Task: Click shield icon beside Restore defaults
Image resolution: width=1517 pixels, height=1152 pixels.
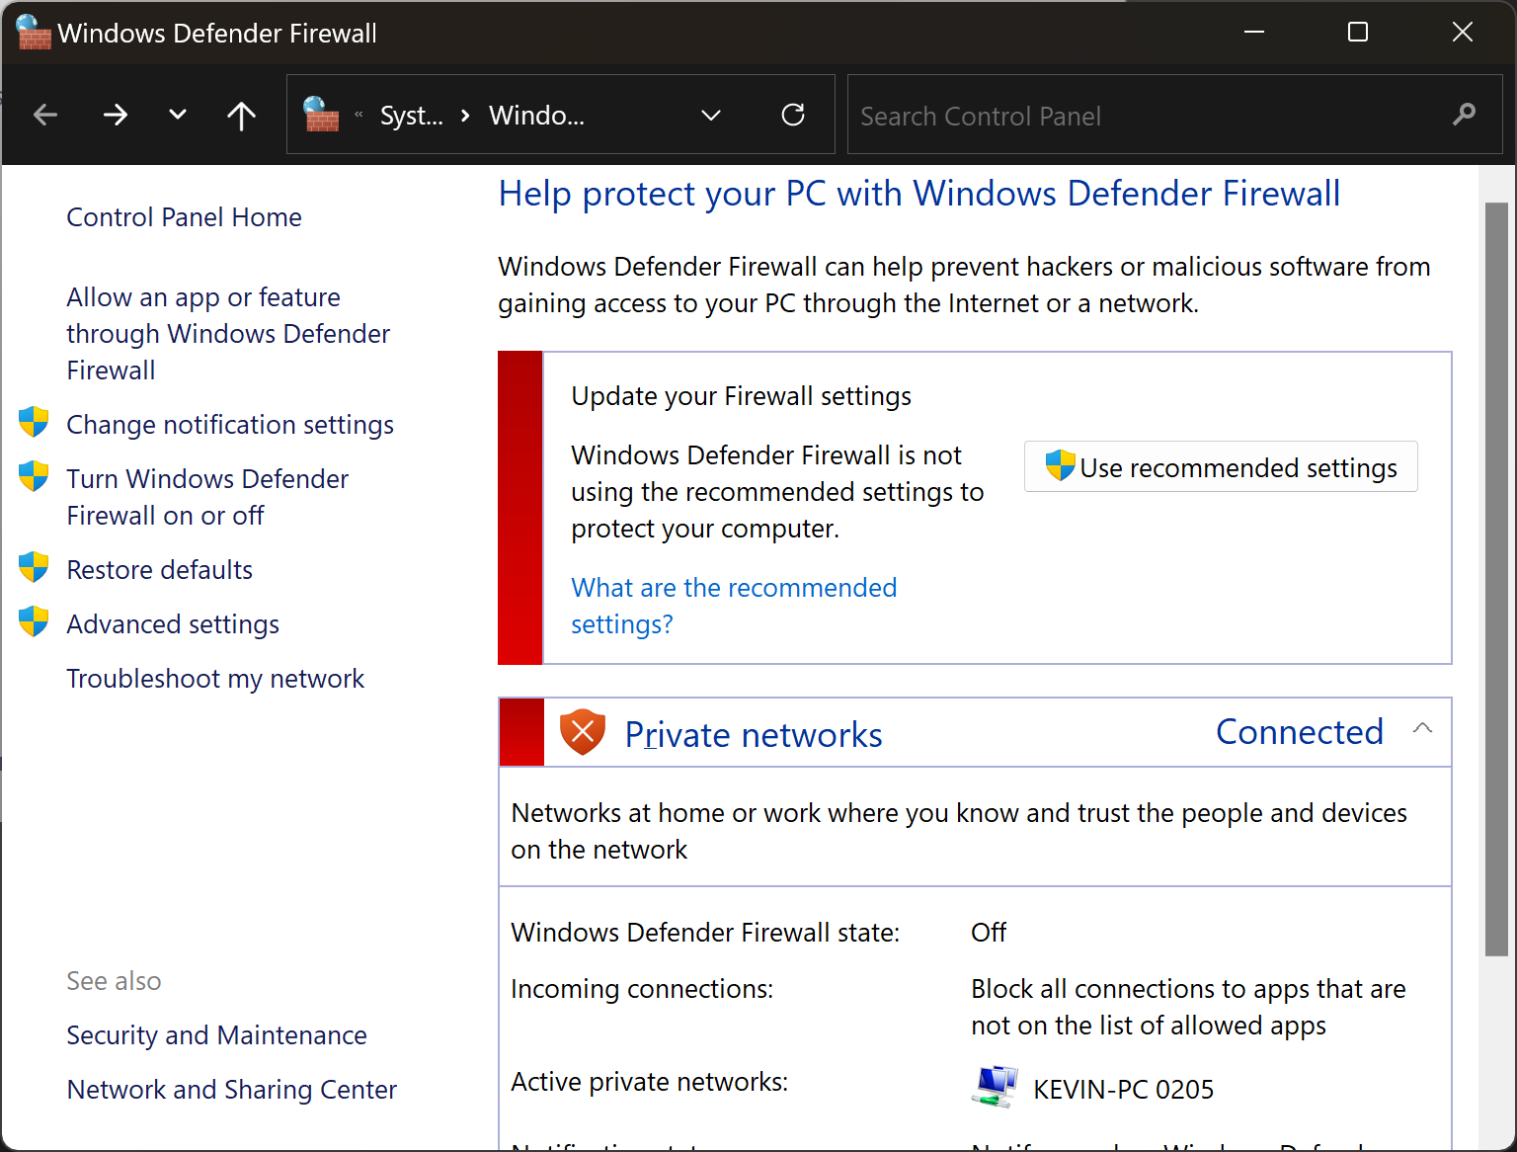Action: [34, 567]
